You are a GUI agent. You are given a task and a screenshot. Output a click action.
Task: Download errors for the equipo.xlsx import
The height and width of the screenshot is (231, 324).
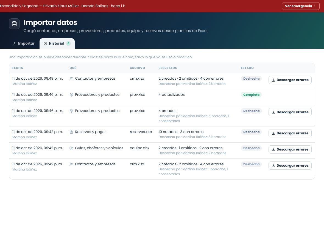290,149
